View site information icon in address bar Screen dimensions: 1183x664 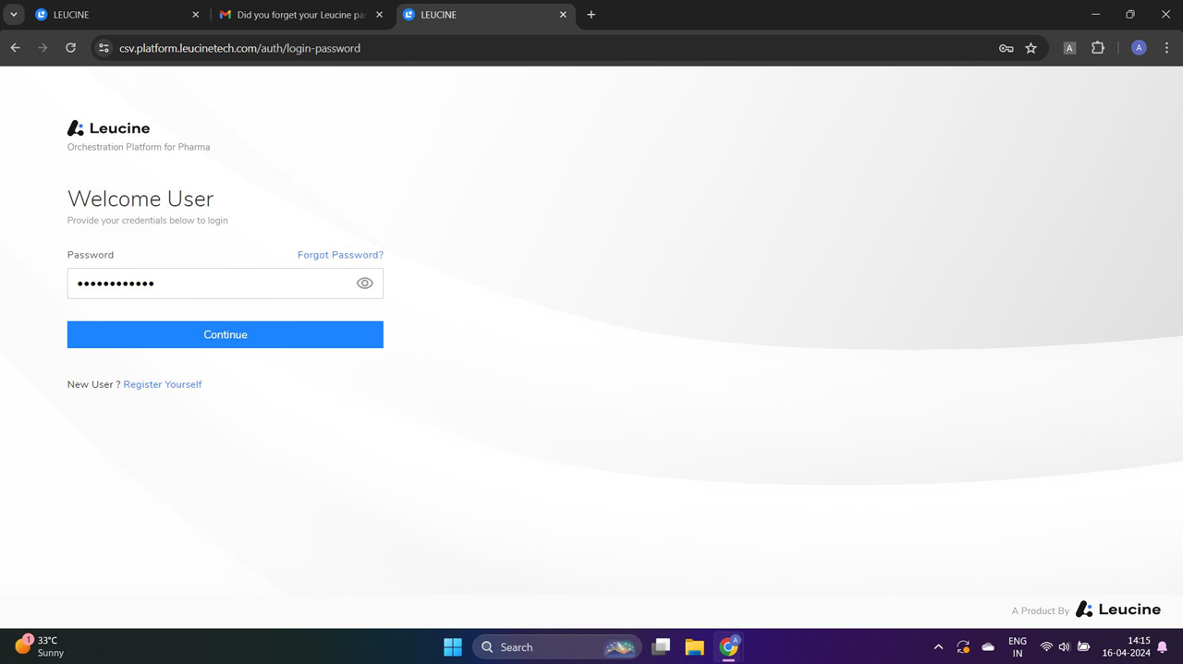(x=104, y=48)
